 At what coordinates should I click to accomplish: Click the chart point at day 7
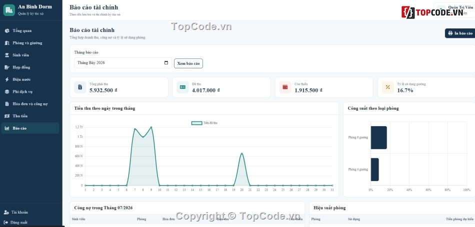point(135,129)
